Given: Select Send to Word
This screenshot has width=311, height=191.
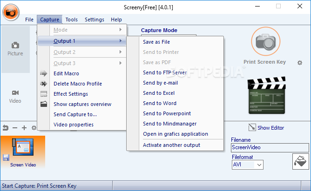Looking at the screenshot, I should [160, 103].
